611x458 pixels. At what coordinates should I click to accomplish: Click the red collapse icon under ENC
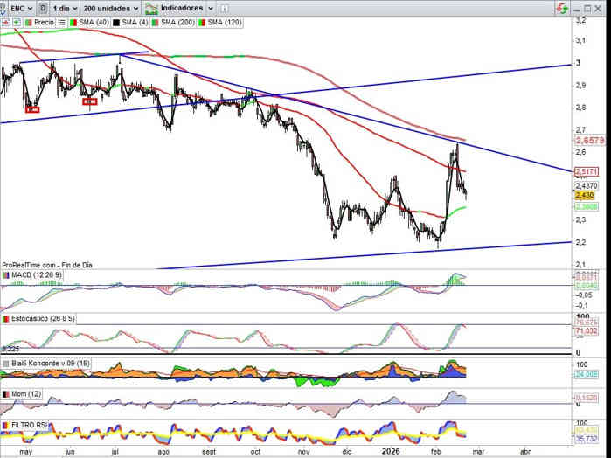pos(6,22)
